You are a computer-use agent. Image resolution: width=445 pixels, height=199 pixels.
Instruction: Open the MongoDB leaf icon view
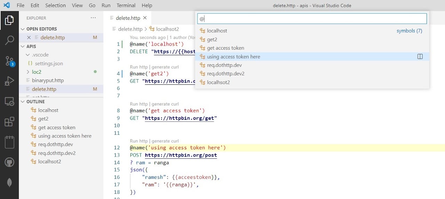click(x=9, y=183)
